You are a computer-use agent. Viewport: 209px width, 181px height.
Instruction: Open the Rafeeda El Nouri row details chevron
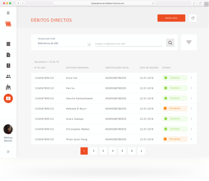point(191,109)
